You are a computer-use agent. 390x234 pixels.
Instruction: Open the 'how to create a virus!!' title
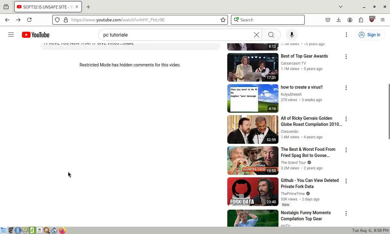(x=302, y=87)
